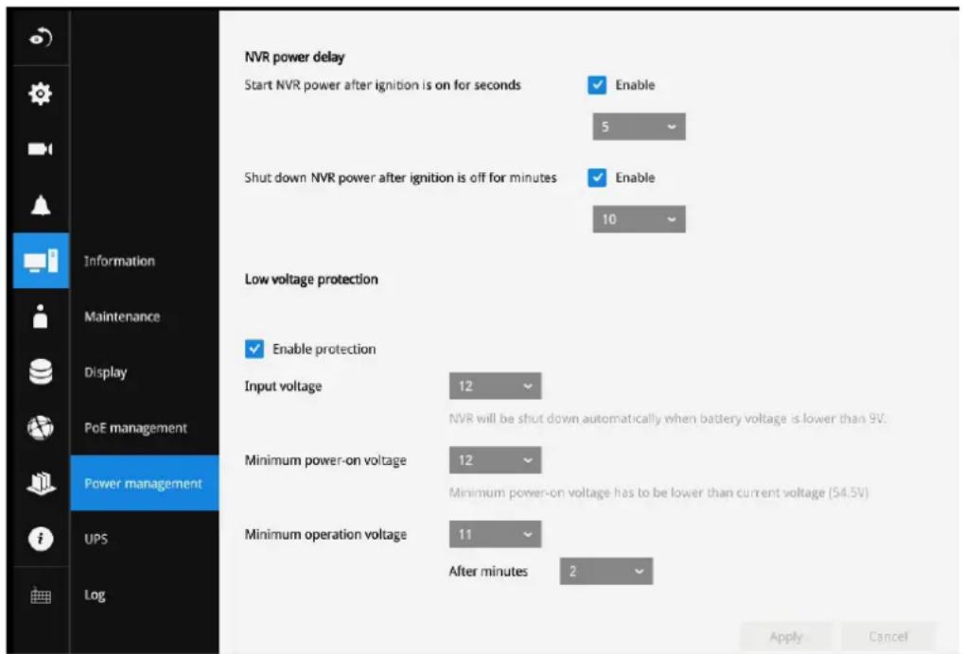
Task: Open the After minutes dropdown
Action: pos(606,571)
